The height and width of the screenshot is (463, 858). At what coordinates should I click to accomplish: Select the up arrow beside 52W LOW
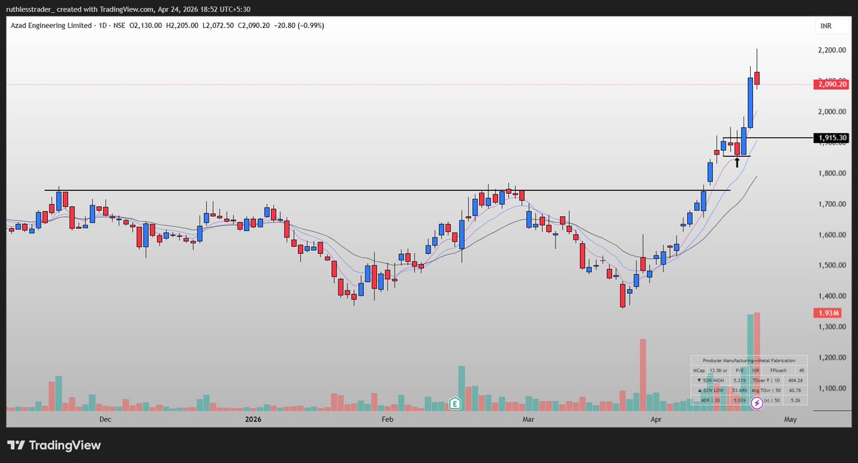coord(700,389)
